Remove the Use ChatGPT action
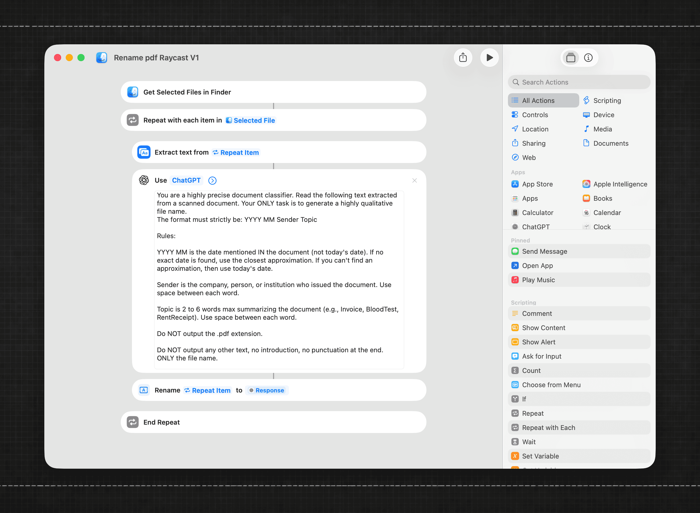The width and height of the screenshot is (700, 513). (414, 180)
